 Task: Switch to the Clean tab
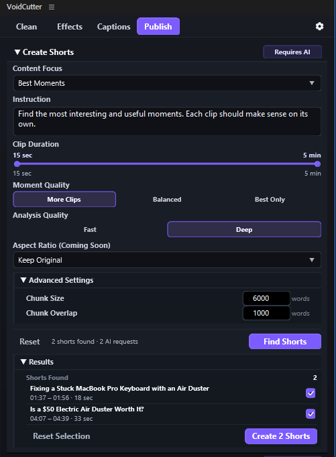point(27,27)
